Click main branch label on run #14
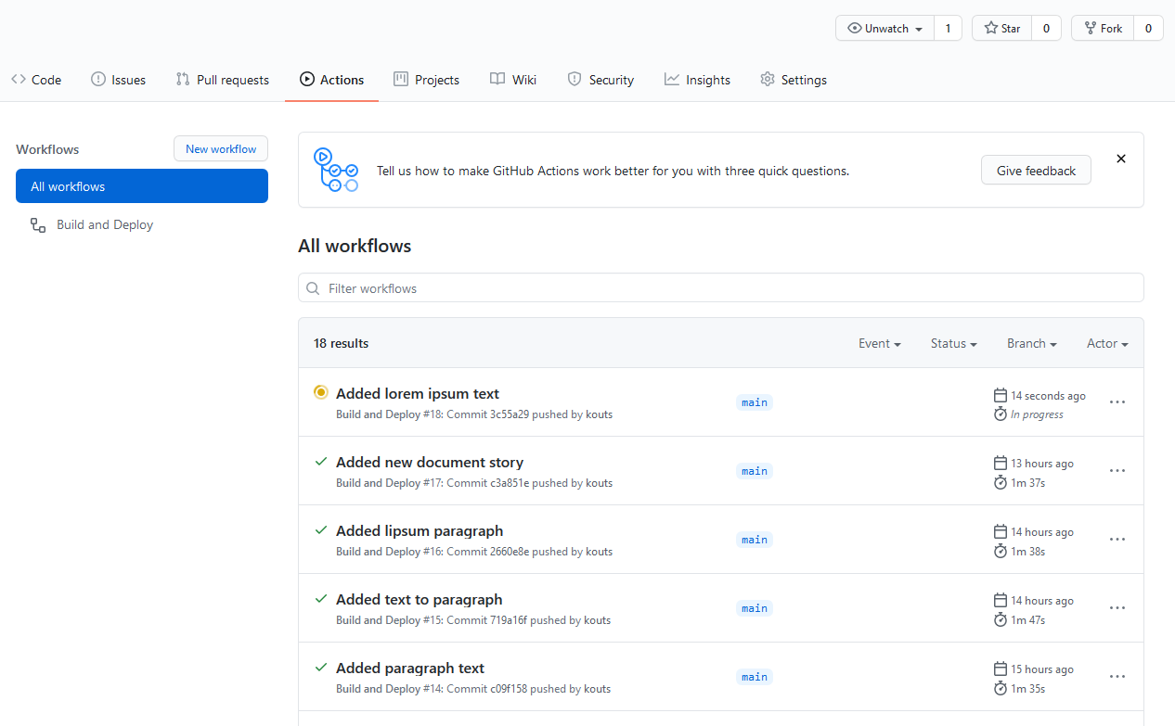 (755, 677)
